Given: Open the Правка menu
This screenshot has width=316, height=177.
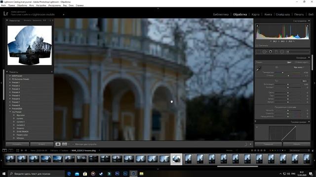Looking at the screenshot, I should click(11, 5).
